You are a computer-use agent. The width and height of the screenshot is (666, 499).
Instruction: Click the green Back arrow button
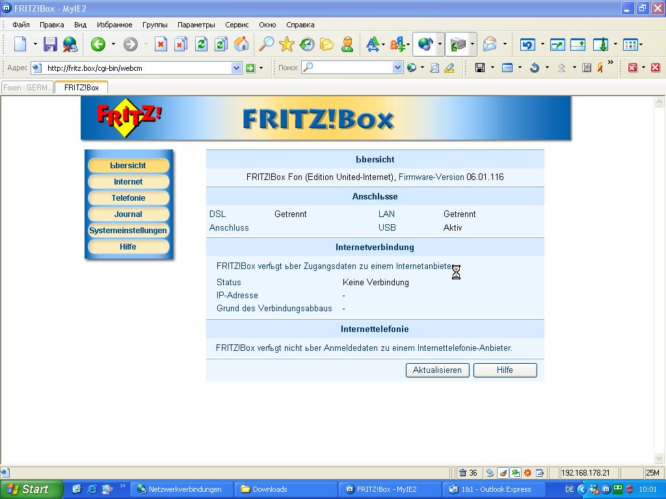(98, 44)
